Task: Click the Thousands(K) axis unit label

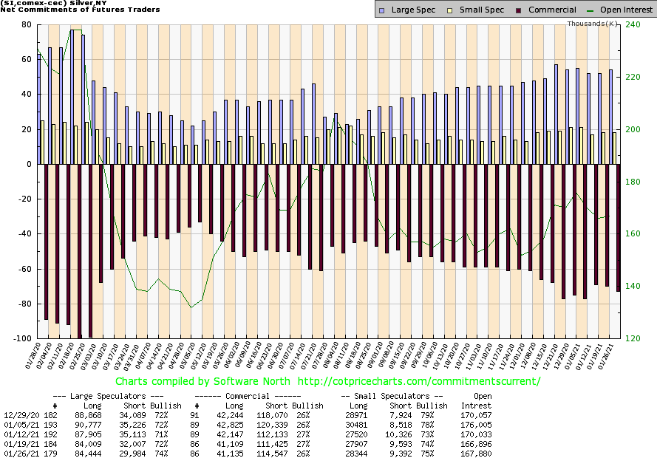Action: (593, 24)
